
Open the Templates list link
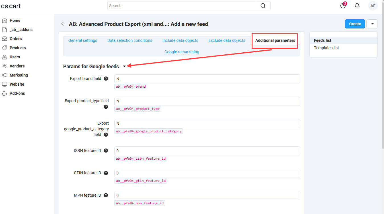pyautogui.click(x=326, y=48)
